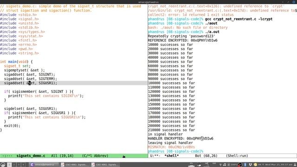Click '210000 successes so far' line
This screenshot has width=297, height=167.
[x=171, y=130]
